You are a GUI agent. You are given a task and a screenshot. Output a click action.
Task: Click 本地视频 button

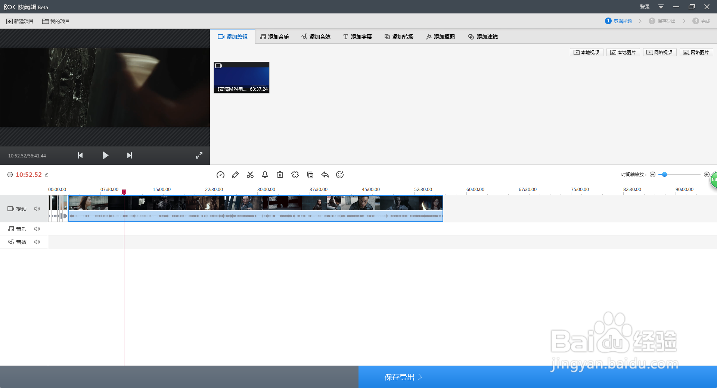(x=586, y=53)
